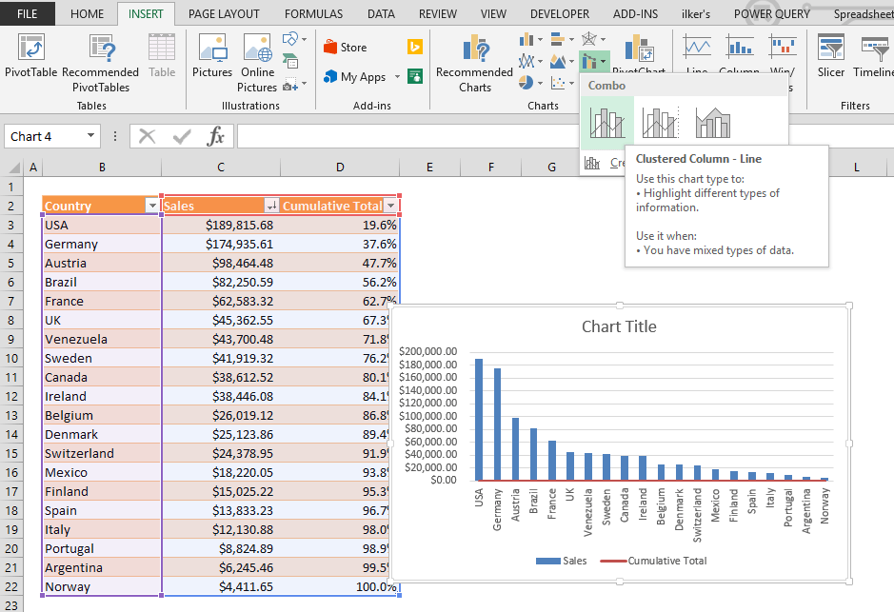894x612 pixels.
Task: Select column B header
Action: tap(102, 167)
